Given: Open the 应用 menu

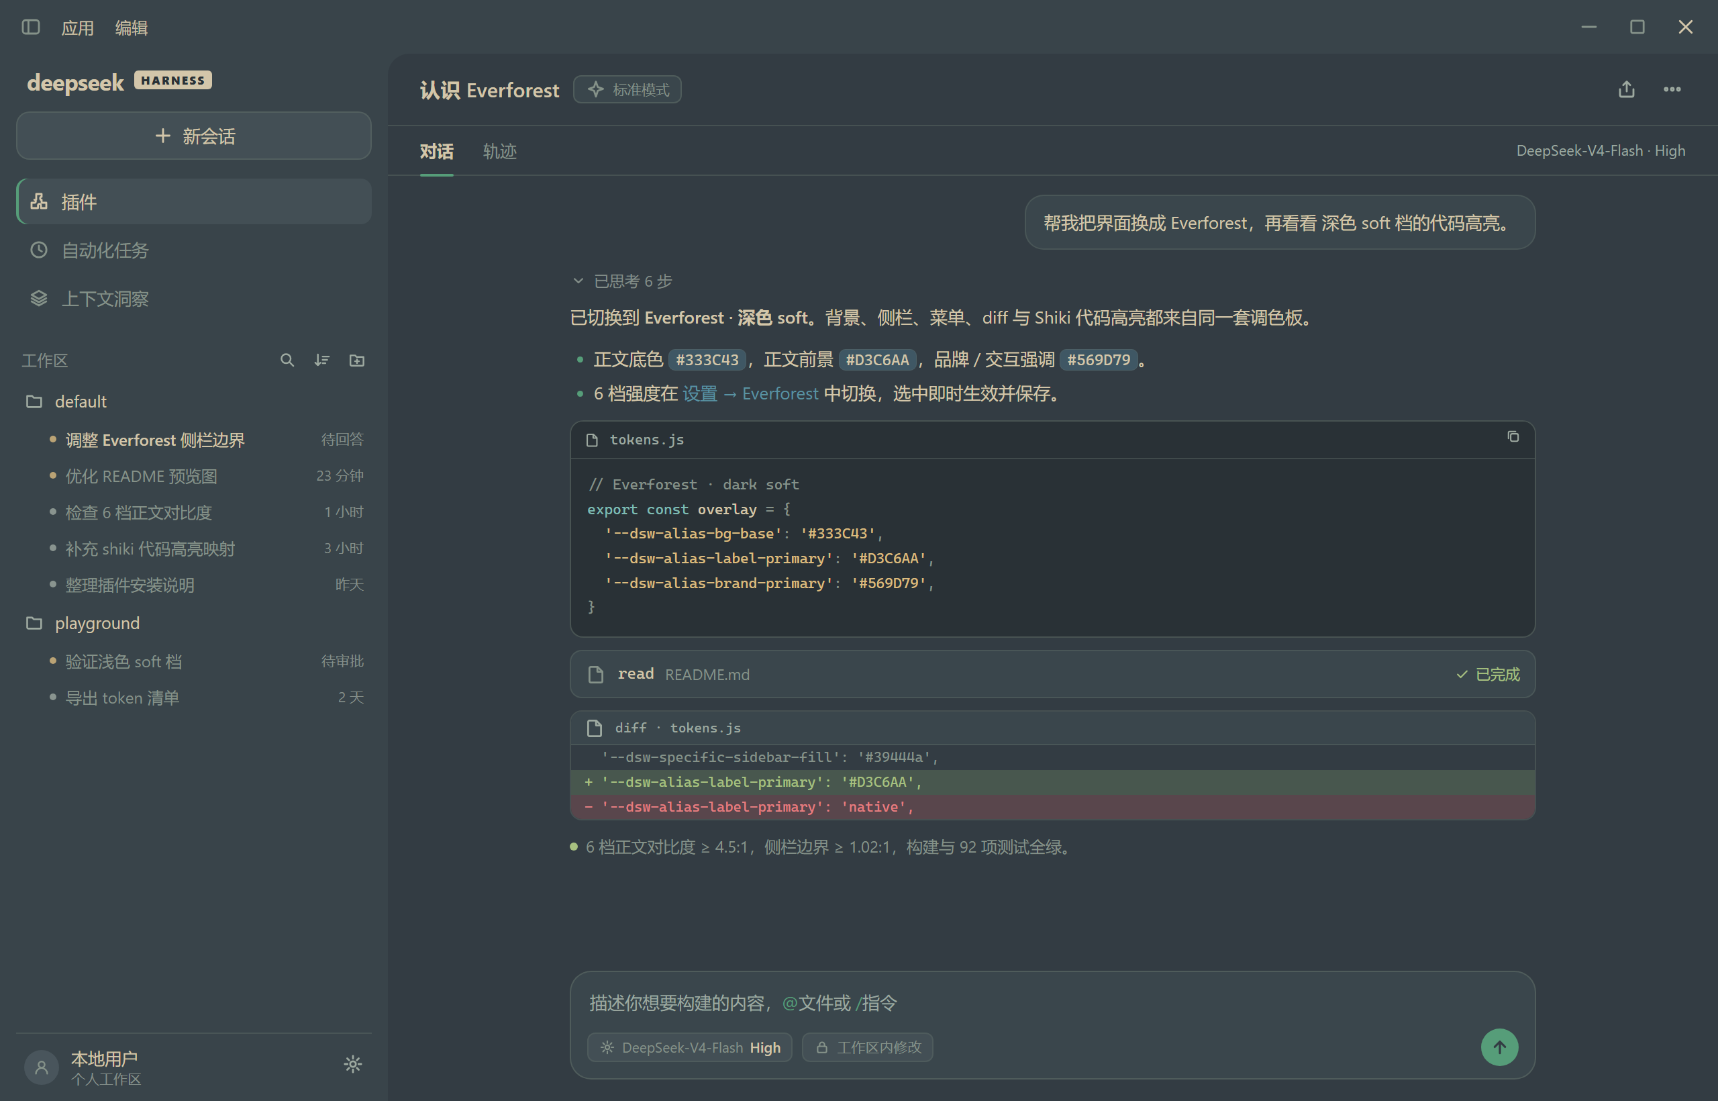Looking at the screenshot, I should coord(77,28).
